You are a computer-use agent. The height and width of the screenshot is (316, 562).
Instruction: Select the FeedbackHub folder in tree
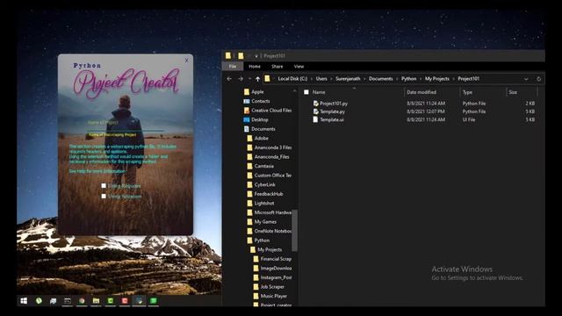tap(269, 194)
